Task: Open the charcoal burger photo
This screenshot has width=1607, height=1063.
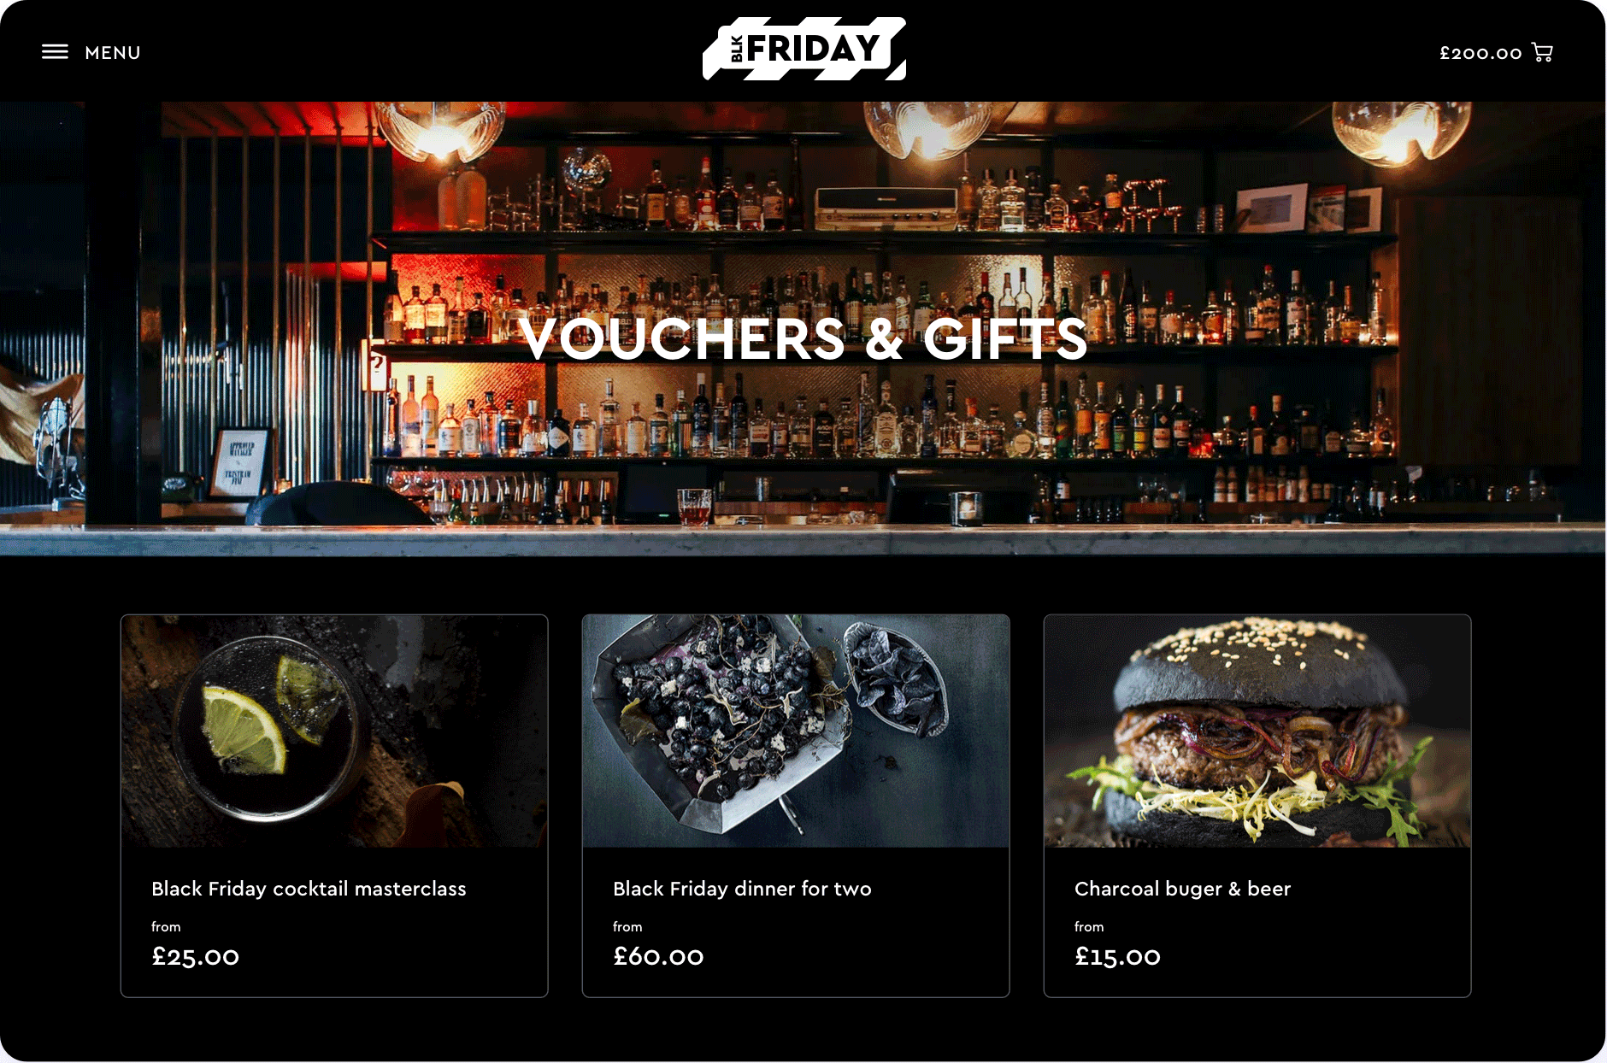Action: point(1257,731)
